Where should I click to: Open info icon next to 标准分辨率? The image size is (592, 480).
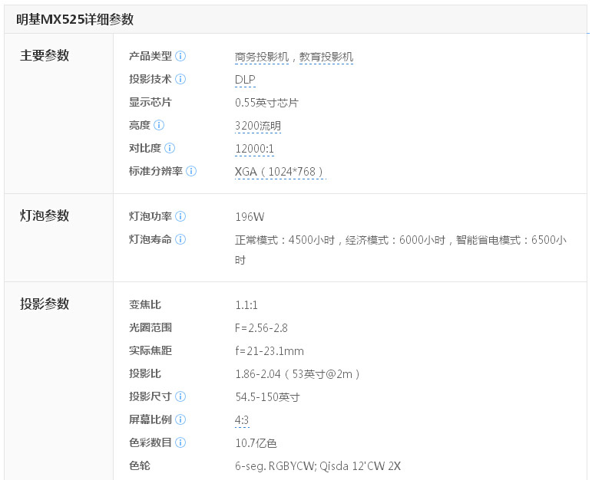tap(191, 171)
